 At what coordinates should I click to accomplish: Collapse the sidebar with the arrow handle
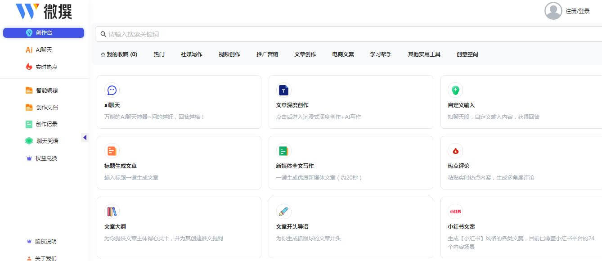coord(85,137)
